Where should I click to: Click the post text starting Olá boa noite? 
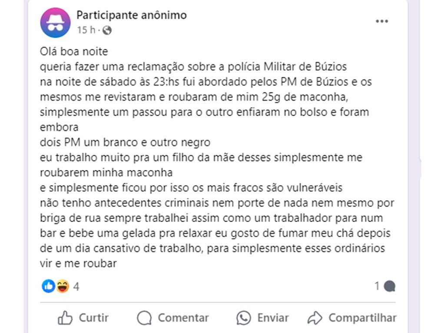(x=74, y=52)
